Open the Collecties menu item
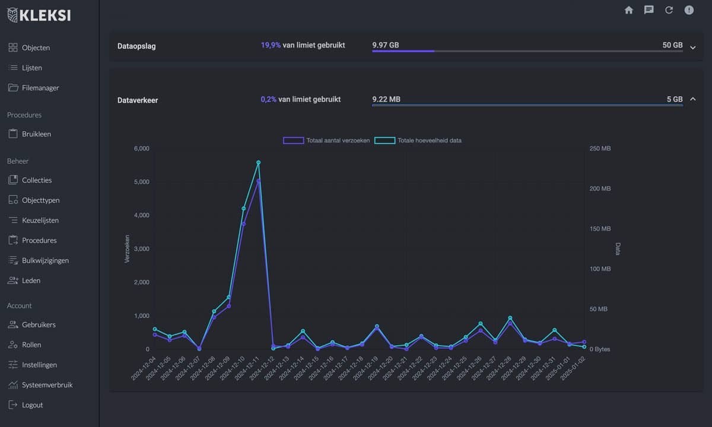 (37, 180)
